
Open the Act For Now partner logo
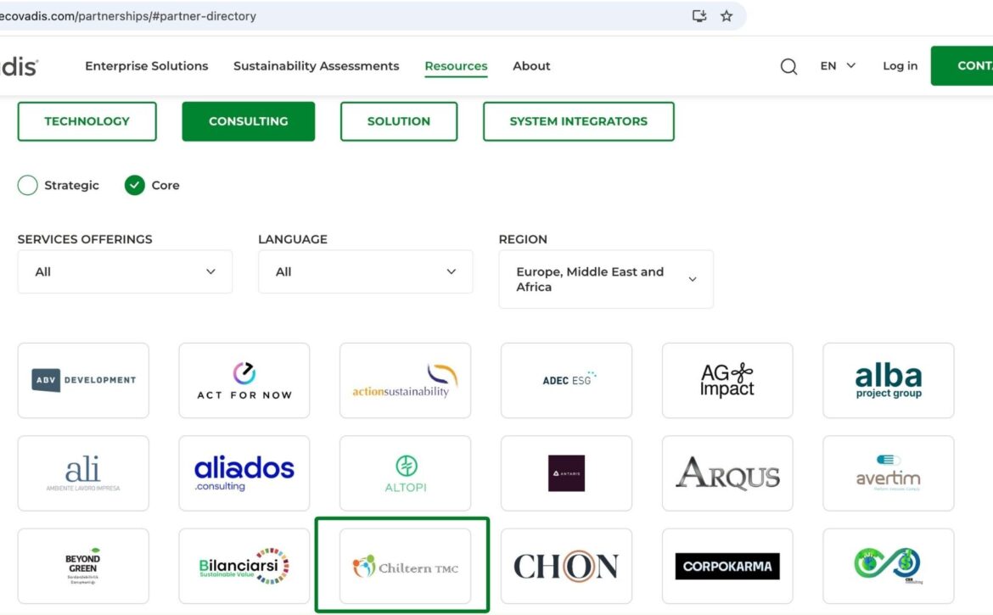pos(244,381)
